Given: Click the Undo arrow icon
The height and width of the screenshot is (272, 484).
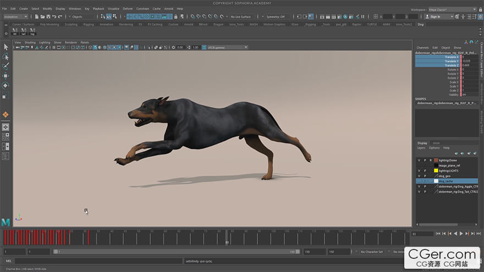Looking at the screenshot, I should tap(53, 17).
